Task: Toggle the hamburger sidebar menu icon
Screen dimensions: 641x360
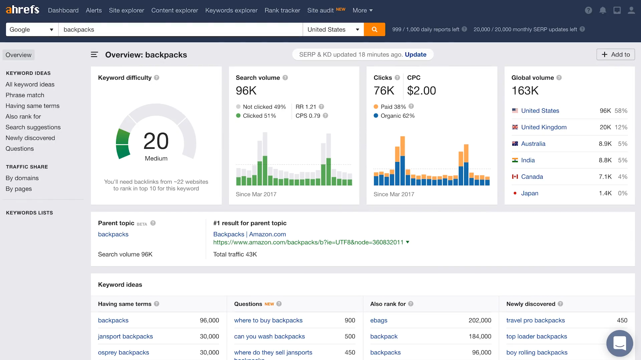Action: [94, 55]
